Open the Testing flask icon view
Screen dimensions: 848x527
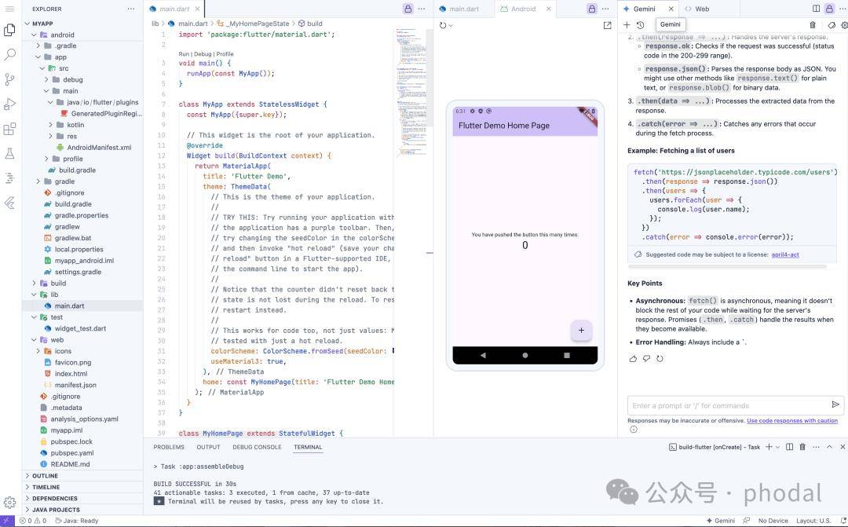(x=10, y=154)
